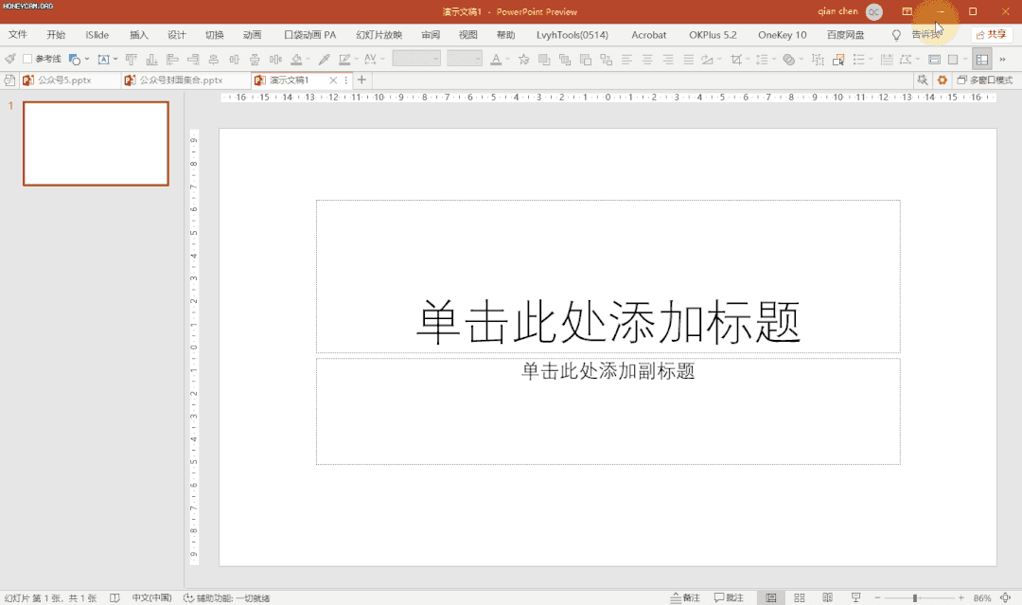1022x605 pixels.
Task: Click the zoom slider in status bar
Action: [x=914, y=598]
